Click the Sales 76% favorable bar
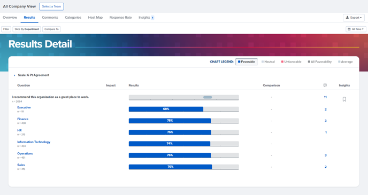 [x=171, y=167]
